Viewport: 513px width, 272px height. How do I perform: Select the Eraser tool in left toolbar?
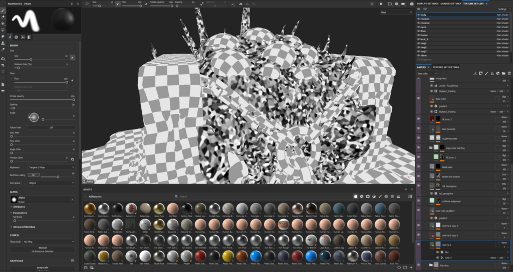[4, 17]
